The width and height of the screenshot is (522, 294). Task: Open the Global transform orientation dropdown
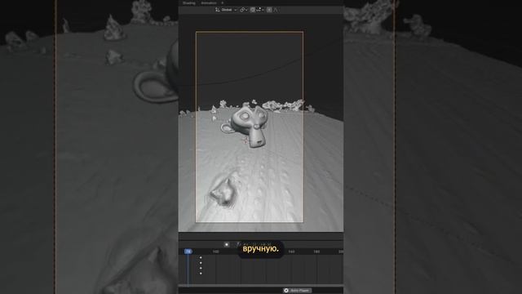227,10
